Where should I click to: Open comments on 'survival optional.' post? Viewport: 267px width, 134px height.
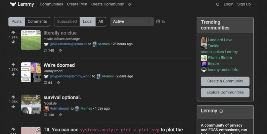[49, 115]
